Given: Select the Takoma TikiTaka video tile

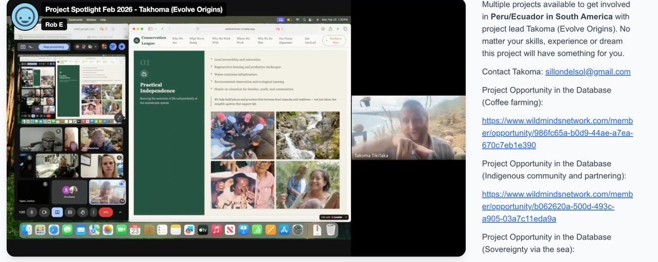Looking at the screenshot, I should [x=409, y=128].
